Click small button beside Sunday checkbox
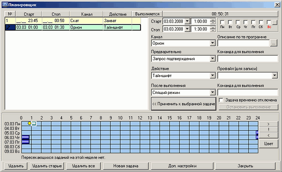 pyautogui.click(x=274, y=22)
